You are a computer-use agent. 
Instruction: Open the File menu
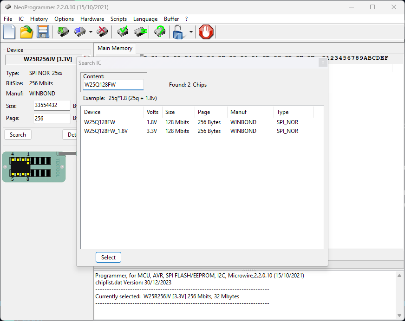point(8,19)
